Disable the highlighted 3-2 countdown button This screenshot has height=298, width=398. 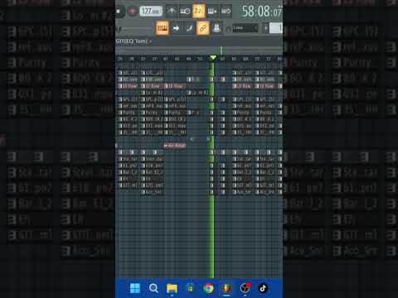198,11
